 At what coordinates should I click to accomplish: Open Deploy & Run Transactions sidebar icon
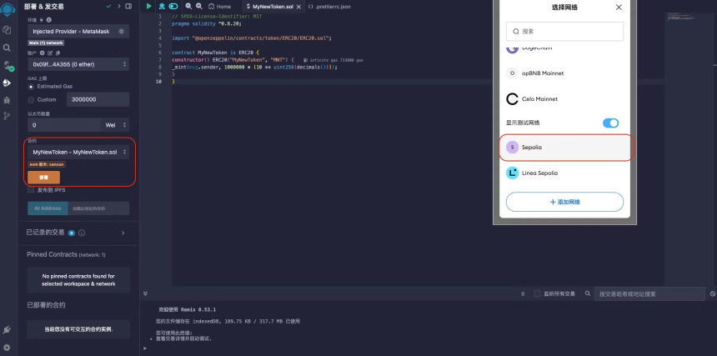tap(7, 83)
